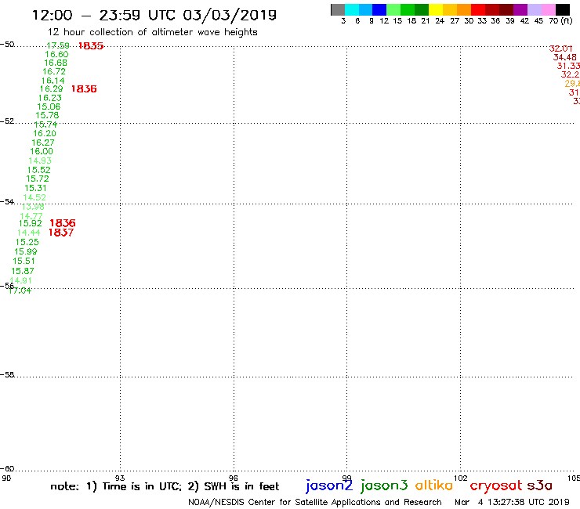The height and width of the screenshot is (509, 580).
Task: Click the red value "32.01"
Action: [560, 49]
